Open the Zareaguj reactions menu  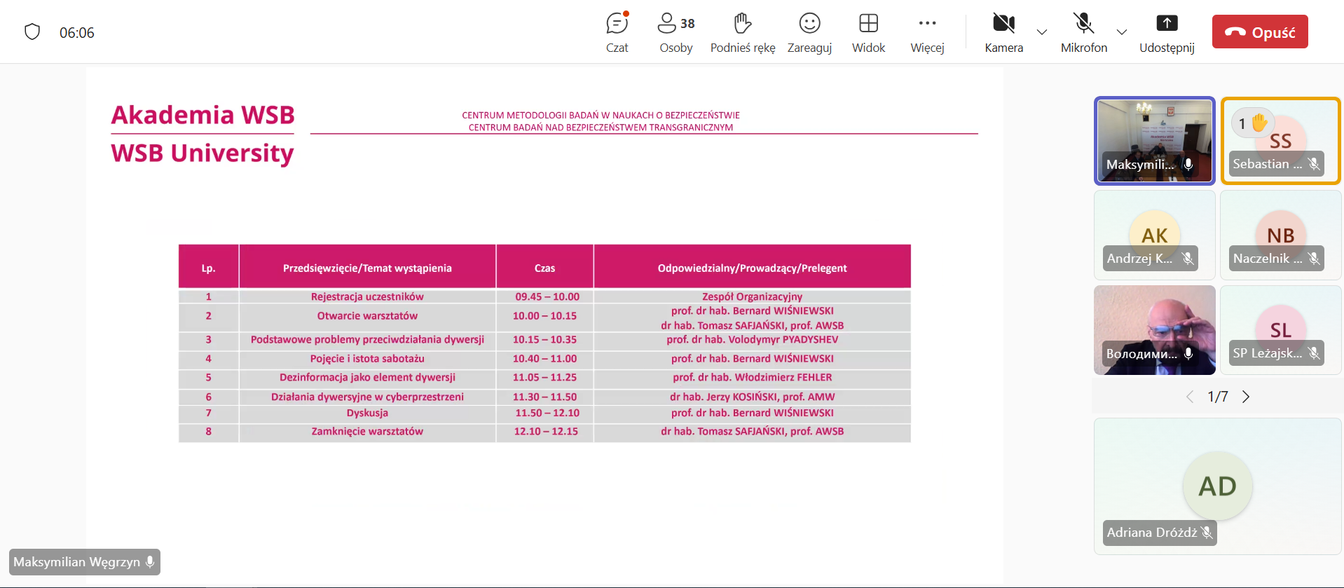click(x=809, y=32)
